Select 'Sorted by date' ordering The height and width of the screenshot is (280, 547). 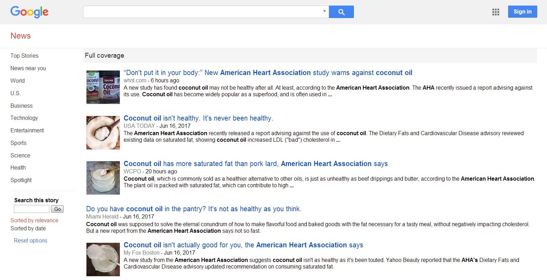coord(28,228)
